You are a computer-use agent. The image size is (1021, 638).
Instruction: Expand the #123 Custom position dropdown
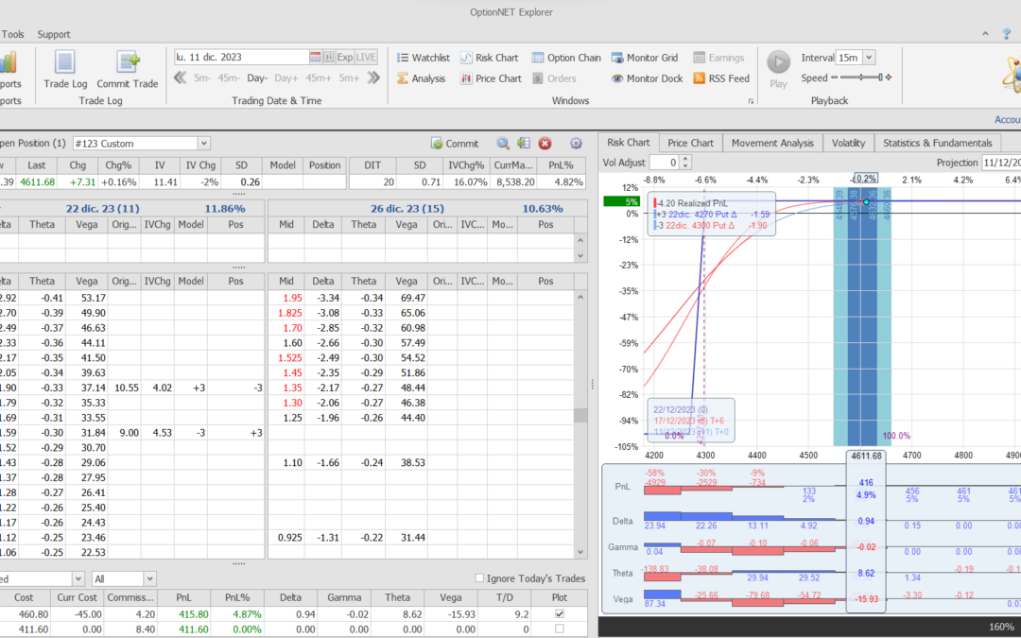click(x=203, y=144)
